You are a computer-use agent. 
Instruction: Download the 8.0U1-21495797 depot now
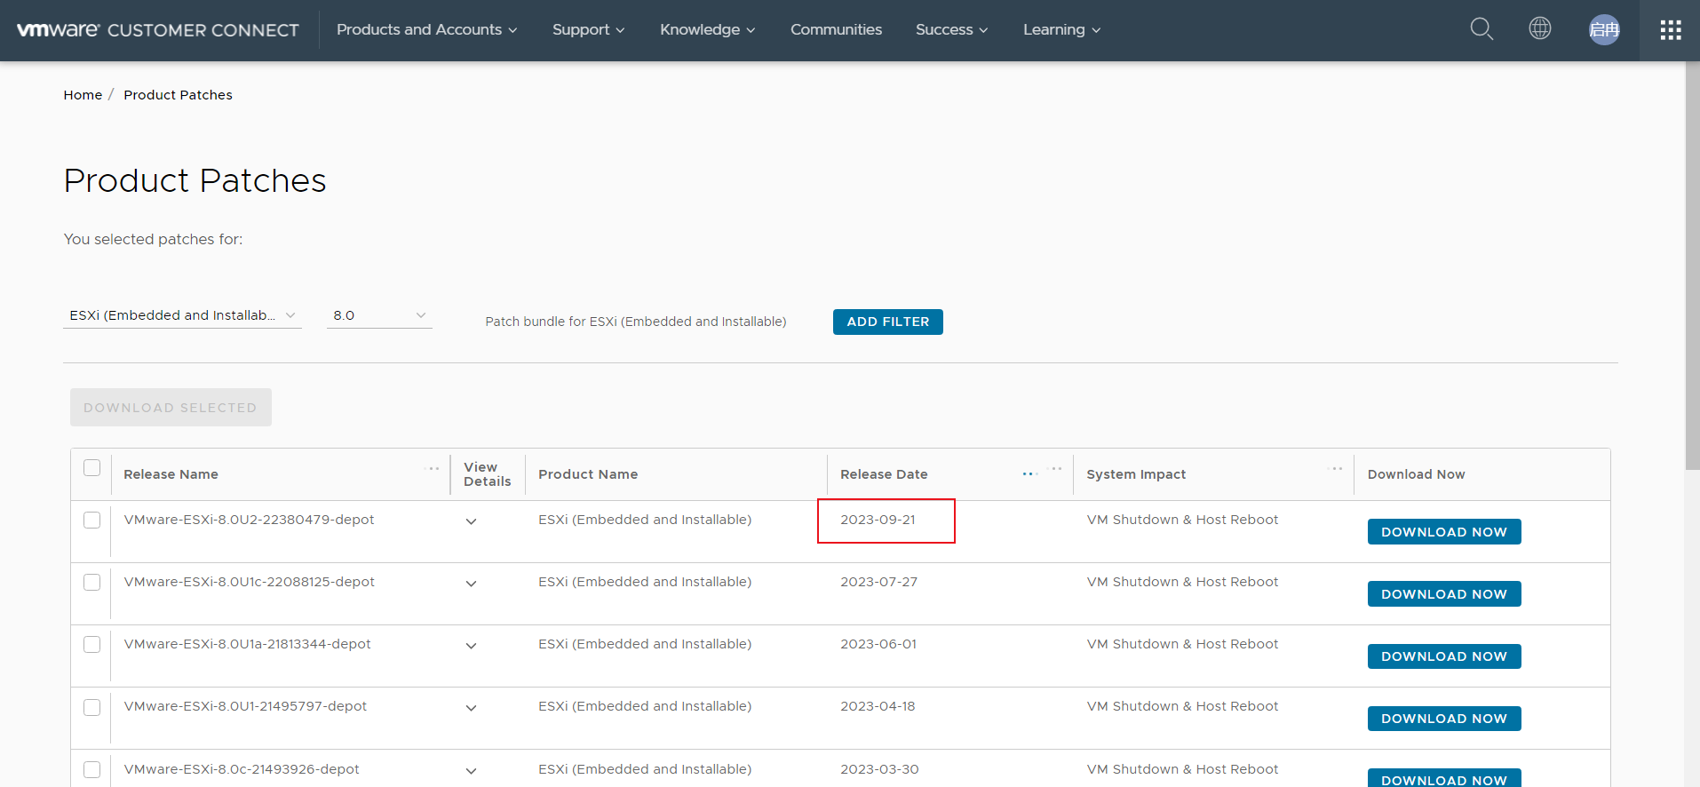pyautogui.click(x=1444, y=719)
